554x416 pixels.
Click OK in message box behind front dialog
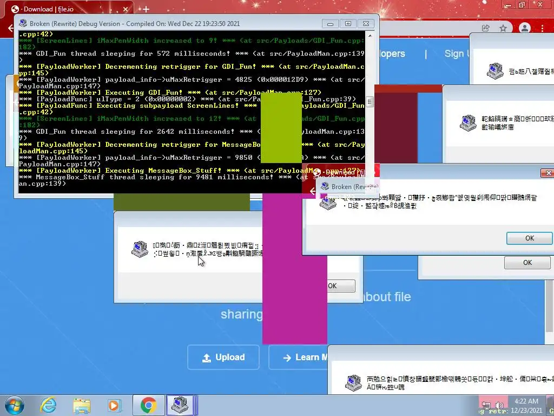(x=527, y=263)
